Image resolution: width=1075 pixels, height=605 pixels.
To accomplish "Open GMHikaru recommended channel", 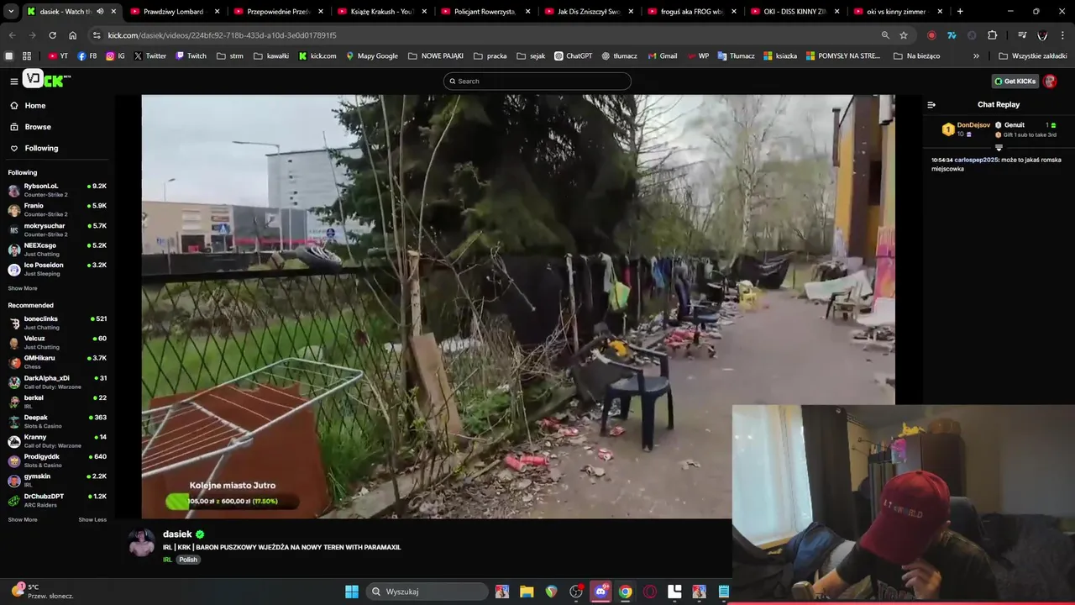I will 57,362.
